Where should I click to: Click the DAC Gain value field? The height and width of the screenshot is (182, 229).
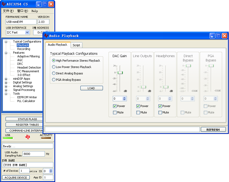point(118,99)
